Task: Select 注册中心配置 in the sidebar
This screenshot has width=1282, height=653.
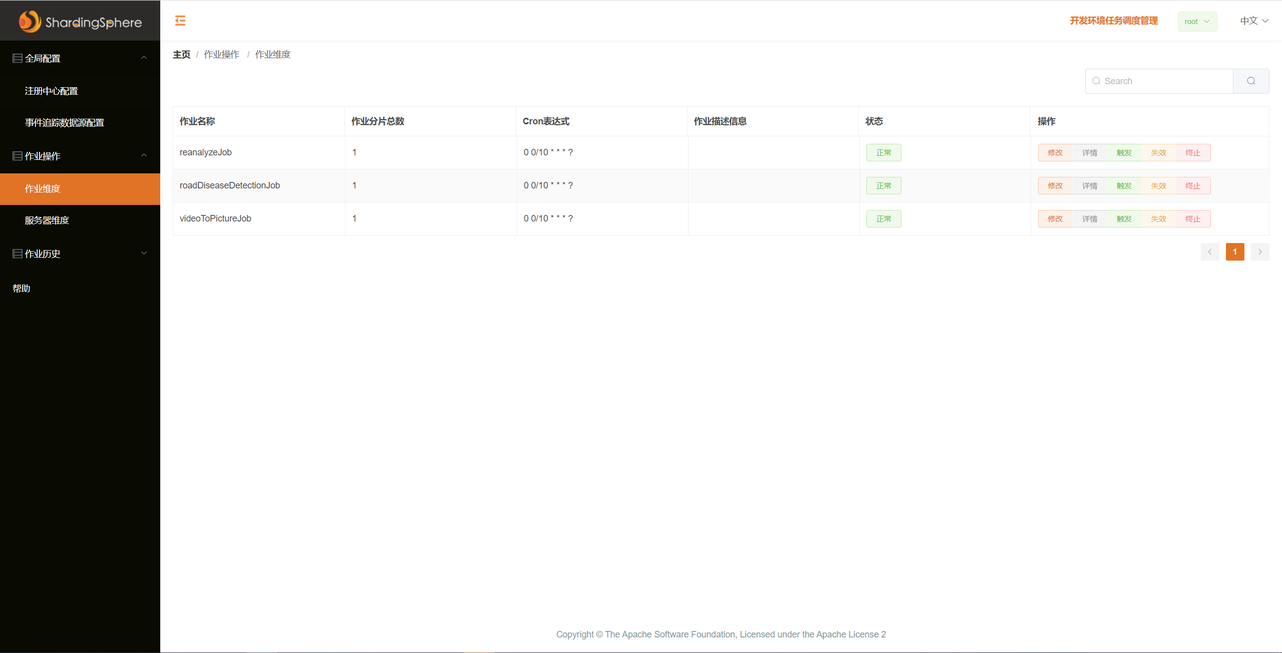Action: click(x=51, y=91)
